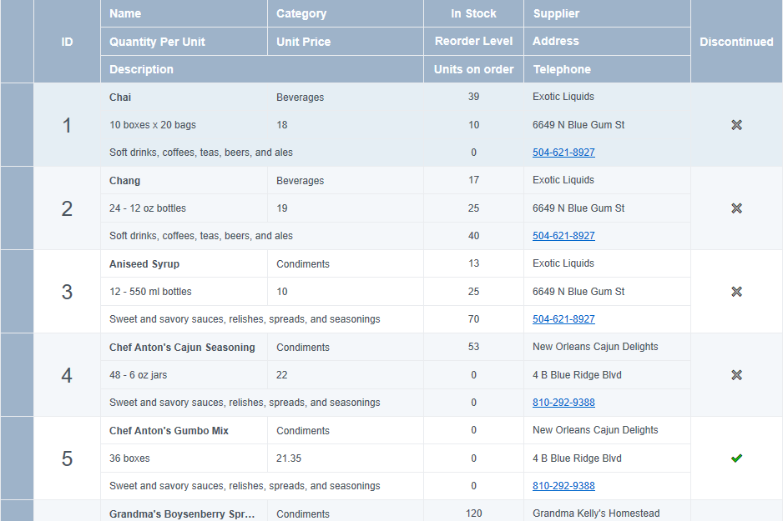The width and height of the screenshot is (783, 521).
Task: Click the Quantity Per Unit header
Action: coord(184,42)
